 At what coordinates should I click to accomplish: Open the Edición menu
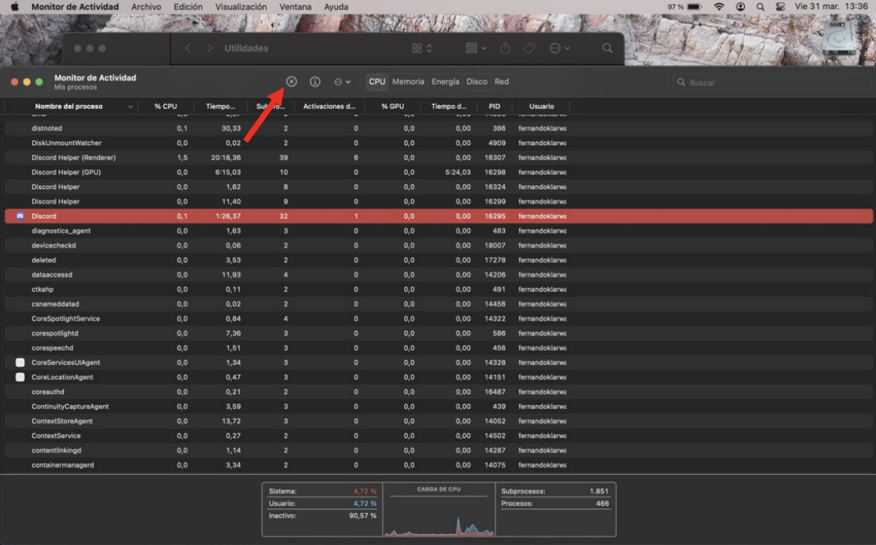coord(188,6)
